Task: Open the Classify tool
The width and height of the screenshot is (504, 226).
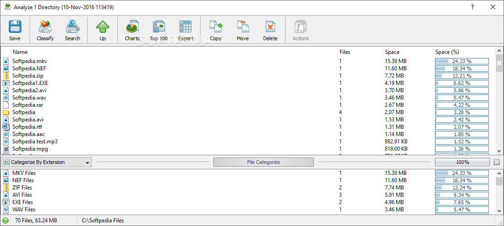Action: tap(45, 31)
